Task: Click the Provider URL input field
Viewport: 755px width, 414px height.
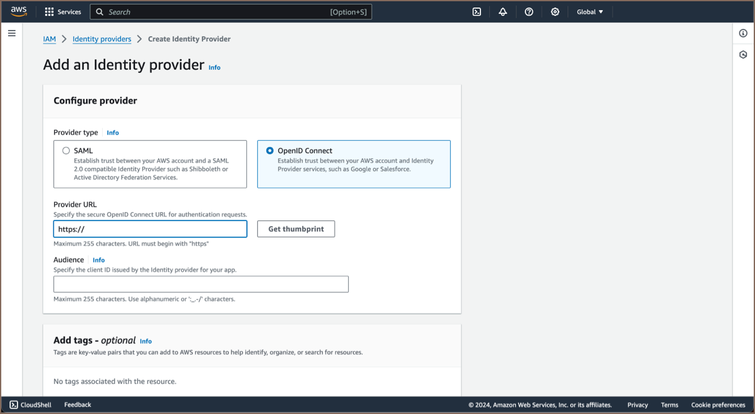Action: tap(150, 229)
